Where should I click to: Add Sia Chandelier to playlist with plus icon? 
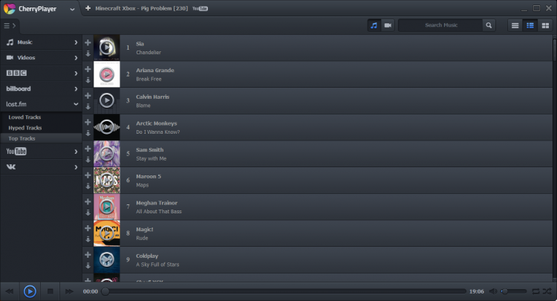pyautogui.click(x=88, y=42)
